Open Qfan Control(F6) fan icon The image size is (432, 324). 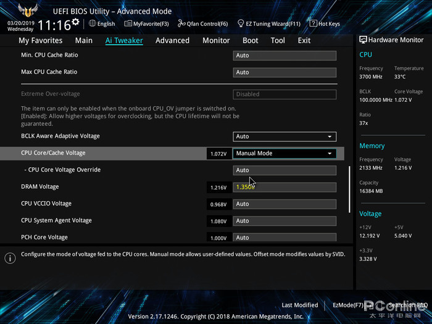click(x=181, y=23)
